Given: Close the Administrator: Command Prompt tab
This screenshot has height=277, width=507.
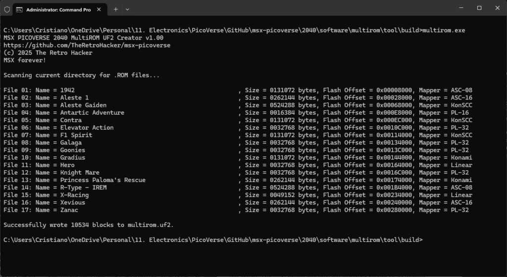Looking at the screenshot, I should (x=100, y=9).
